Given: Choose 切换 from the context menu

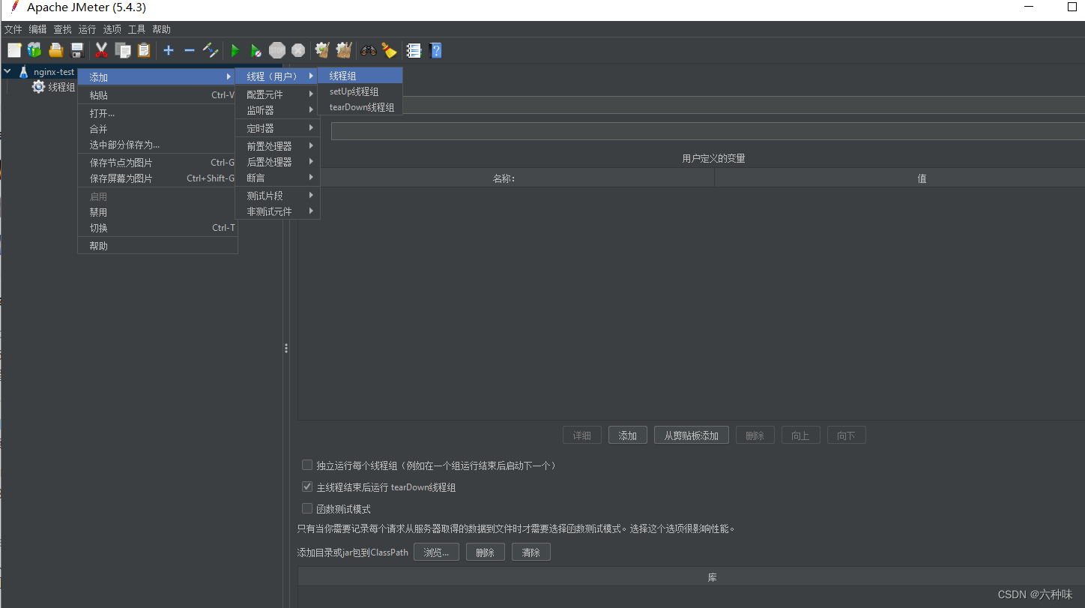Looking at the screenshot, I should pyautogui.click(x=158, y=228).
